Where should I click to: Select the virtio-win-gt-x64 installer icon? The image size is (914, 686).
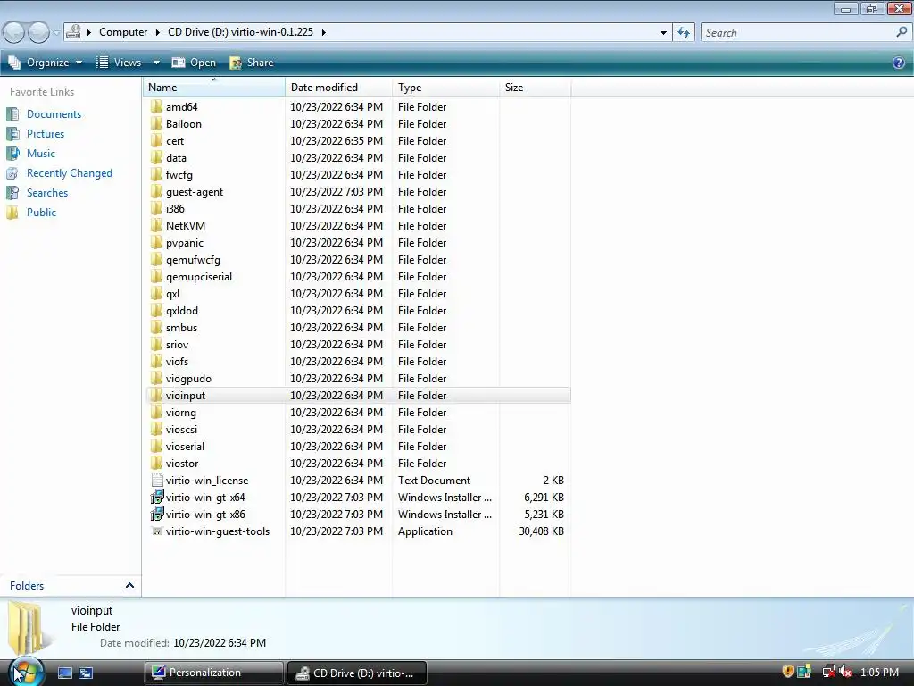click(x=156, y=497)
